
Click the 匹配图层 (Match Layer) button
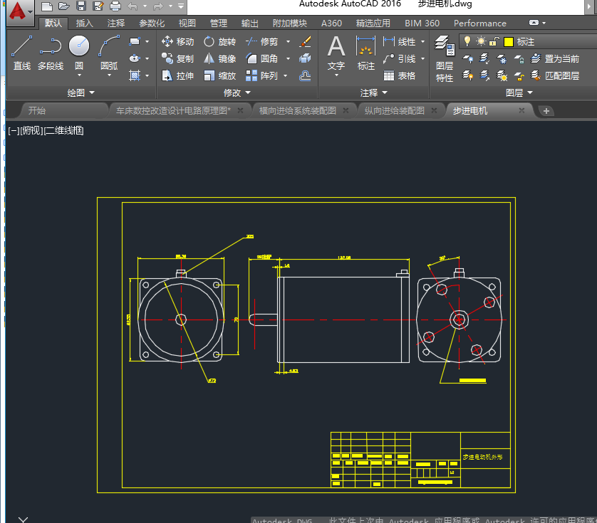(x=555, y=75)
